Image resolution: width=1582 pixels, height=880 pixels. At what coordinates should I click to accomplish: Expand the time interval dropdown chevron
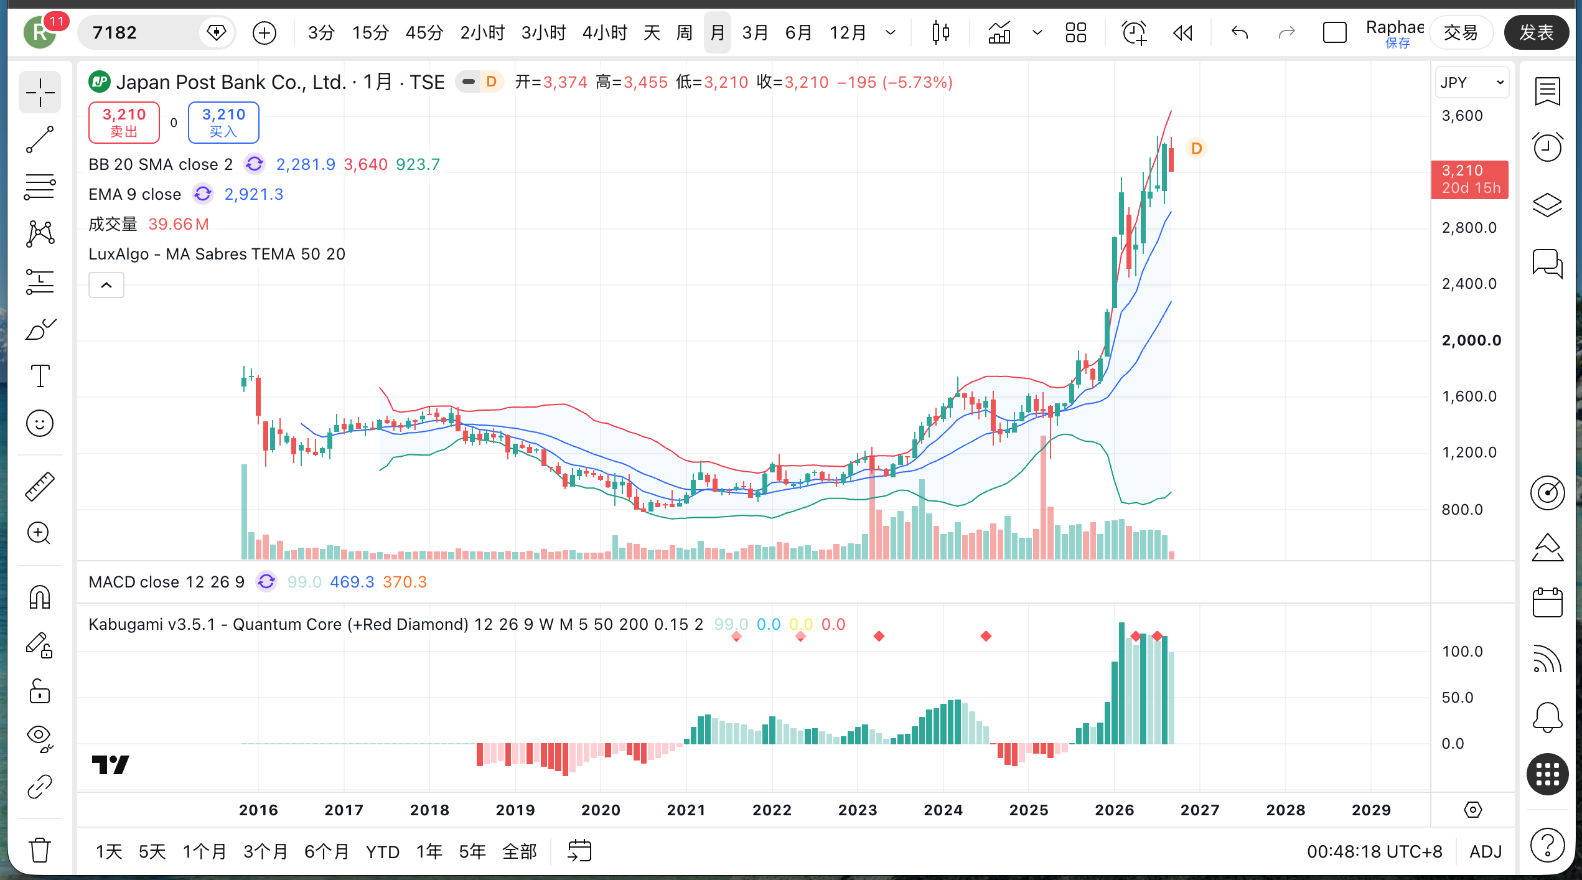[891, 32]
